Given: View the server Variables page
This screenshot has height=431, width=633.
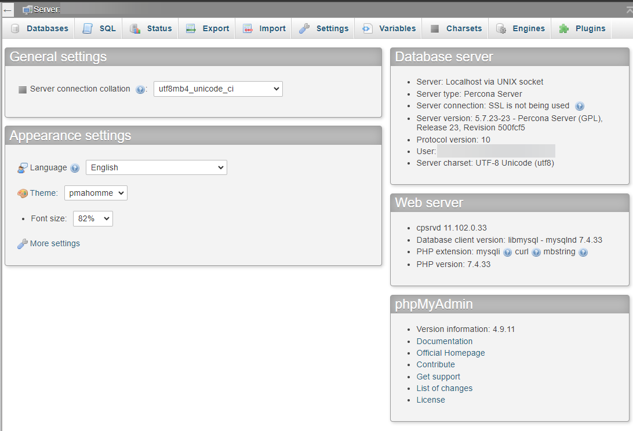Looking at the screenshot, I should tap(396, 28).
